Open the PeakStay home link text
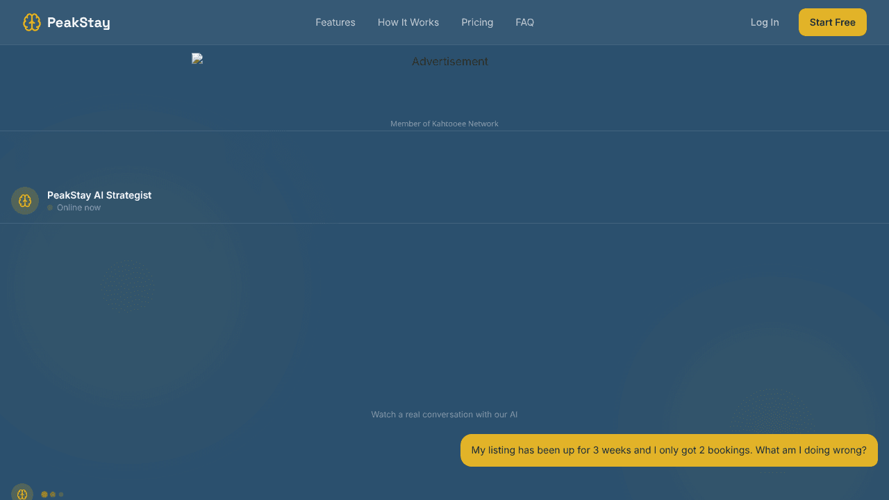889x500 pixels. 78,22
